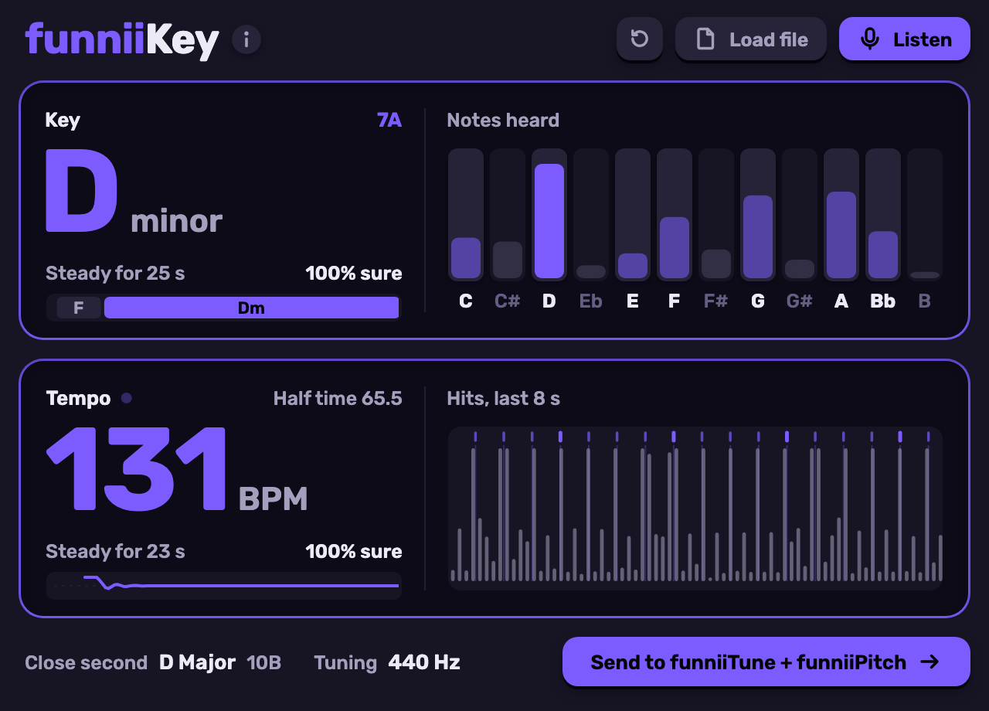Click the G note bar

(x=758, y=214)
